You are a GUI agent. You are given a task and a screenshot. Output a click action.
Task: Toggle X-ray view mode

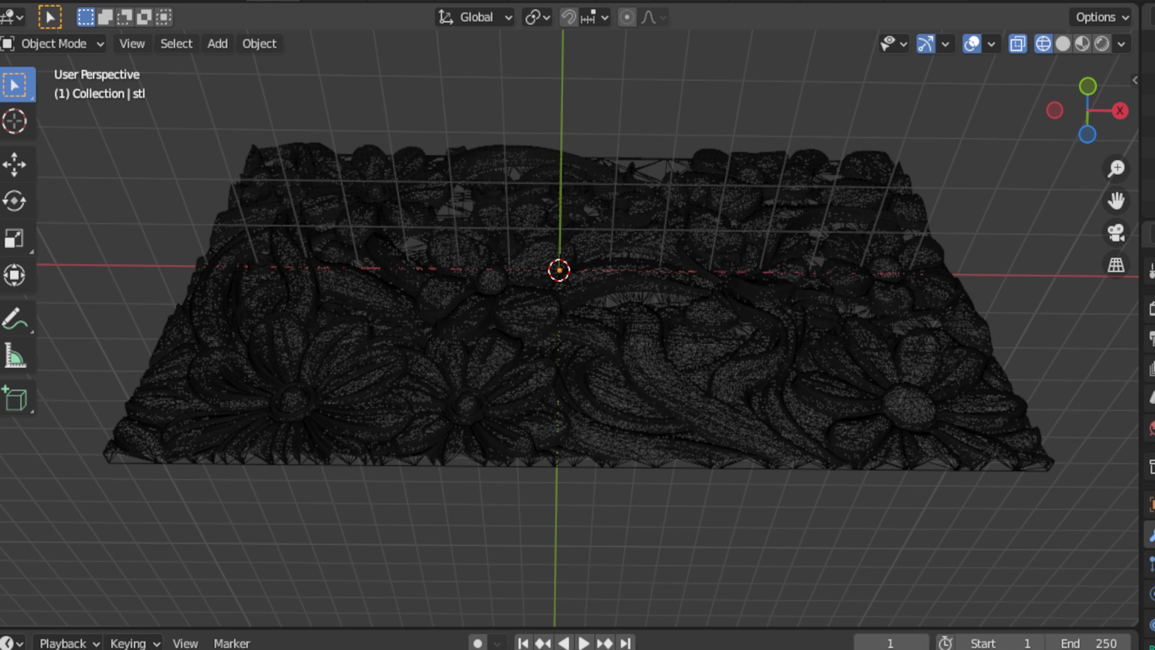(1018, 44)
